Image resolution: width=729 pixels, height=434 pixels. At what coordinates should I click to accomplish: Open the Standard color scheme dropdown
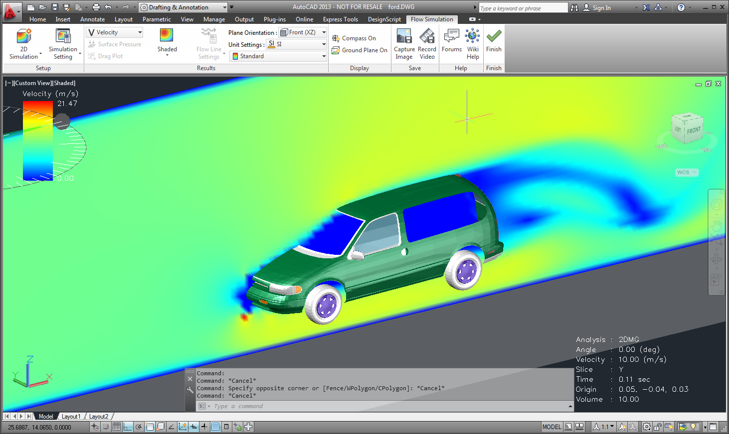278,56
